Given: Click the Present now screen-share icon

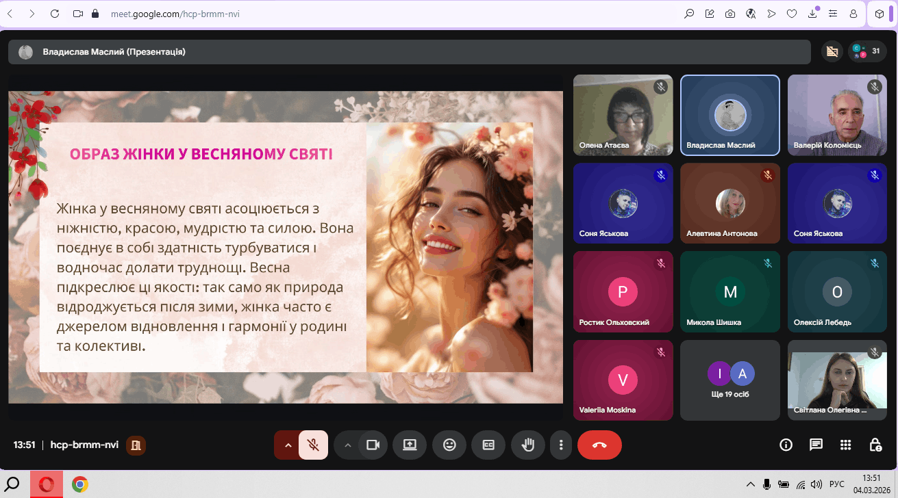Looking at the screenshot, I should point(410,445).
